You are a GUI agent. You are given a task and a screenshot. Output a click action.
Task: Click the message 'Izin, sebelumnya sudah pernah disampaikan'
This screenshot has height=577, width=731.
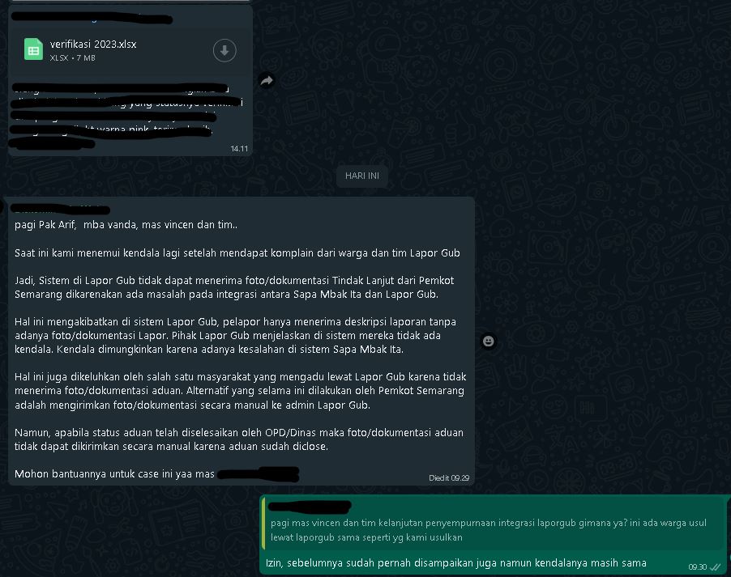[x=456, y=563]
